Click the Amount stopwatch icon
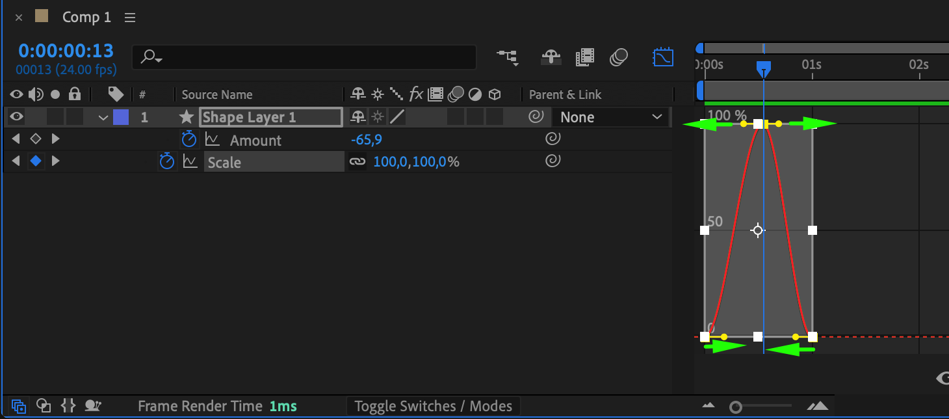The image size is (949, 419). 188,139
